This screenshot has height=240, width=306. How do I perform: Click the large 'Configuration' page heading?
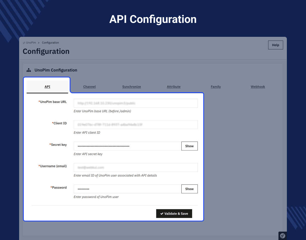(46, 52)
